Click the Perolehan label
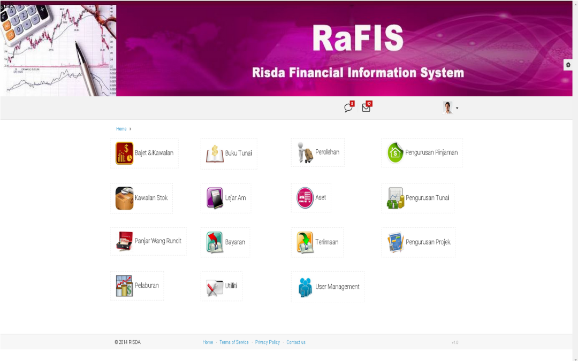 coord(328,152)
